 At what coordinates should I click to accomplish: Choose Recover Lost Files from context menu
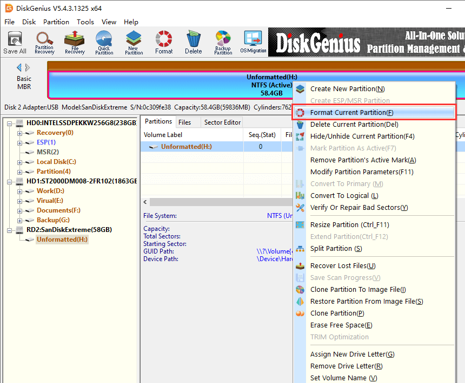pos(342,266)
